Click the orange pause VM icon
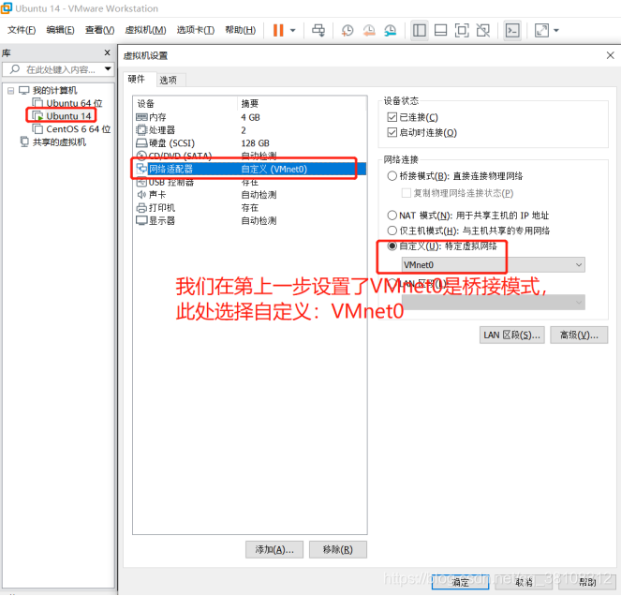The image size is (621, 596). pos(278,30)
